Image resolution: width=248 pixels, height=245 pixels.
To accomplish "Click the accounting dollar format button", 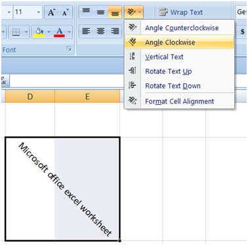I will [x=242, y=31].
